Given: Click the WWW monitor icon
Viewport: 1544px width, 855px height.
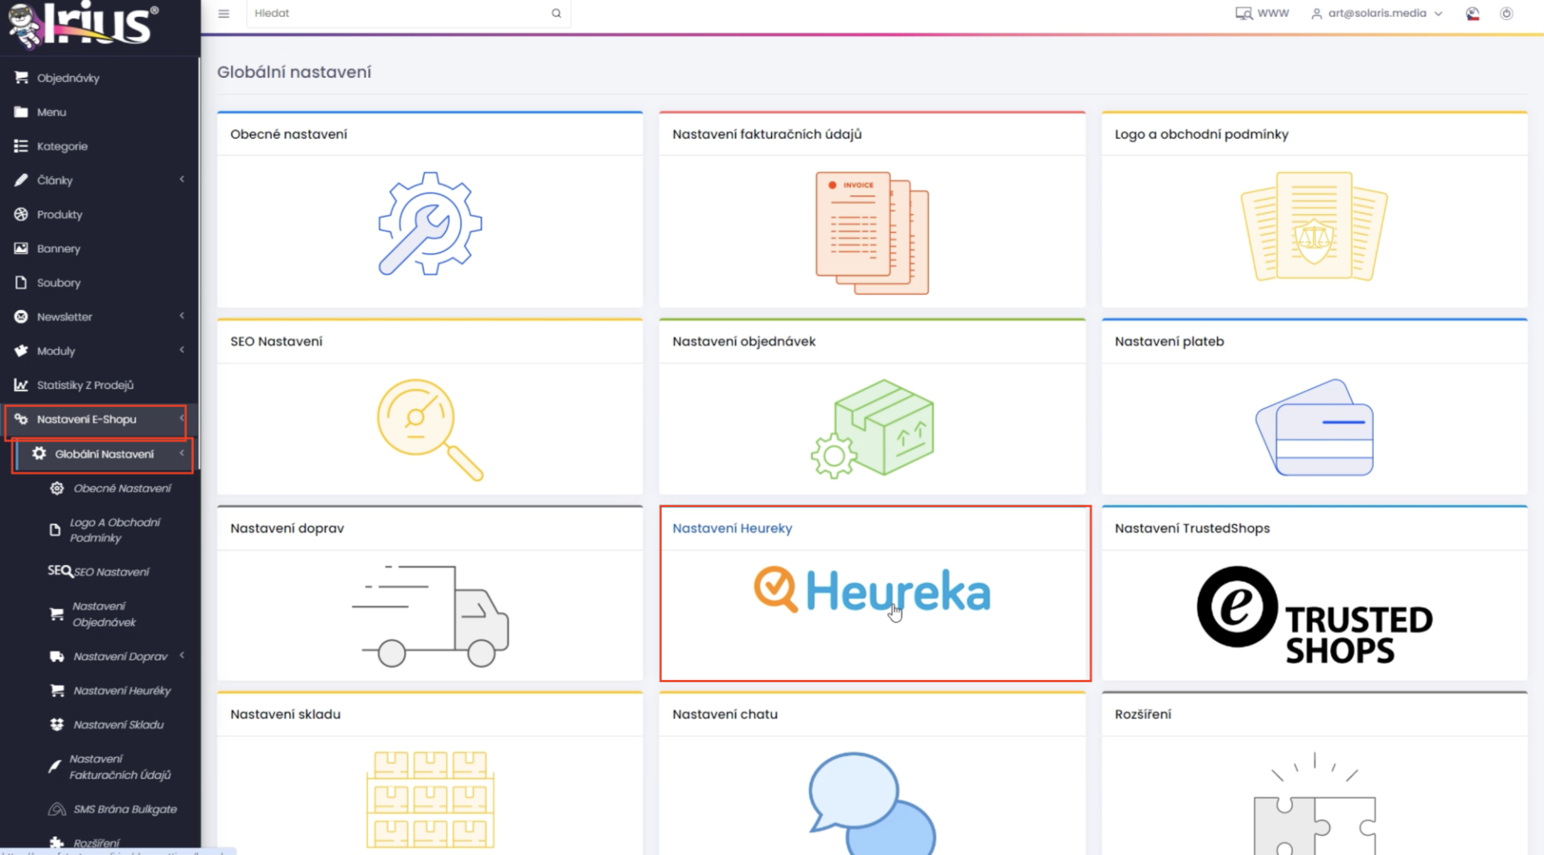Looking at the screenshot, I should coord(1243,14).
